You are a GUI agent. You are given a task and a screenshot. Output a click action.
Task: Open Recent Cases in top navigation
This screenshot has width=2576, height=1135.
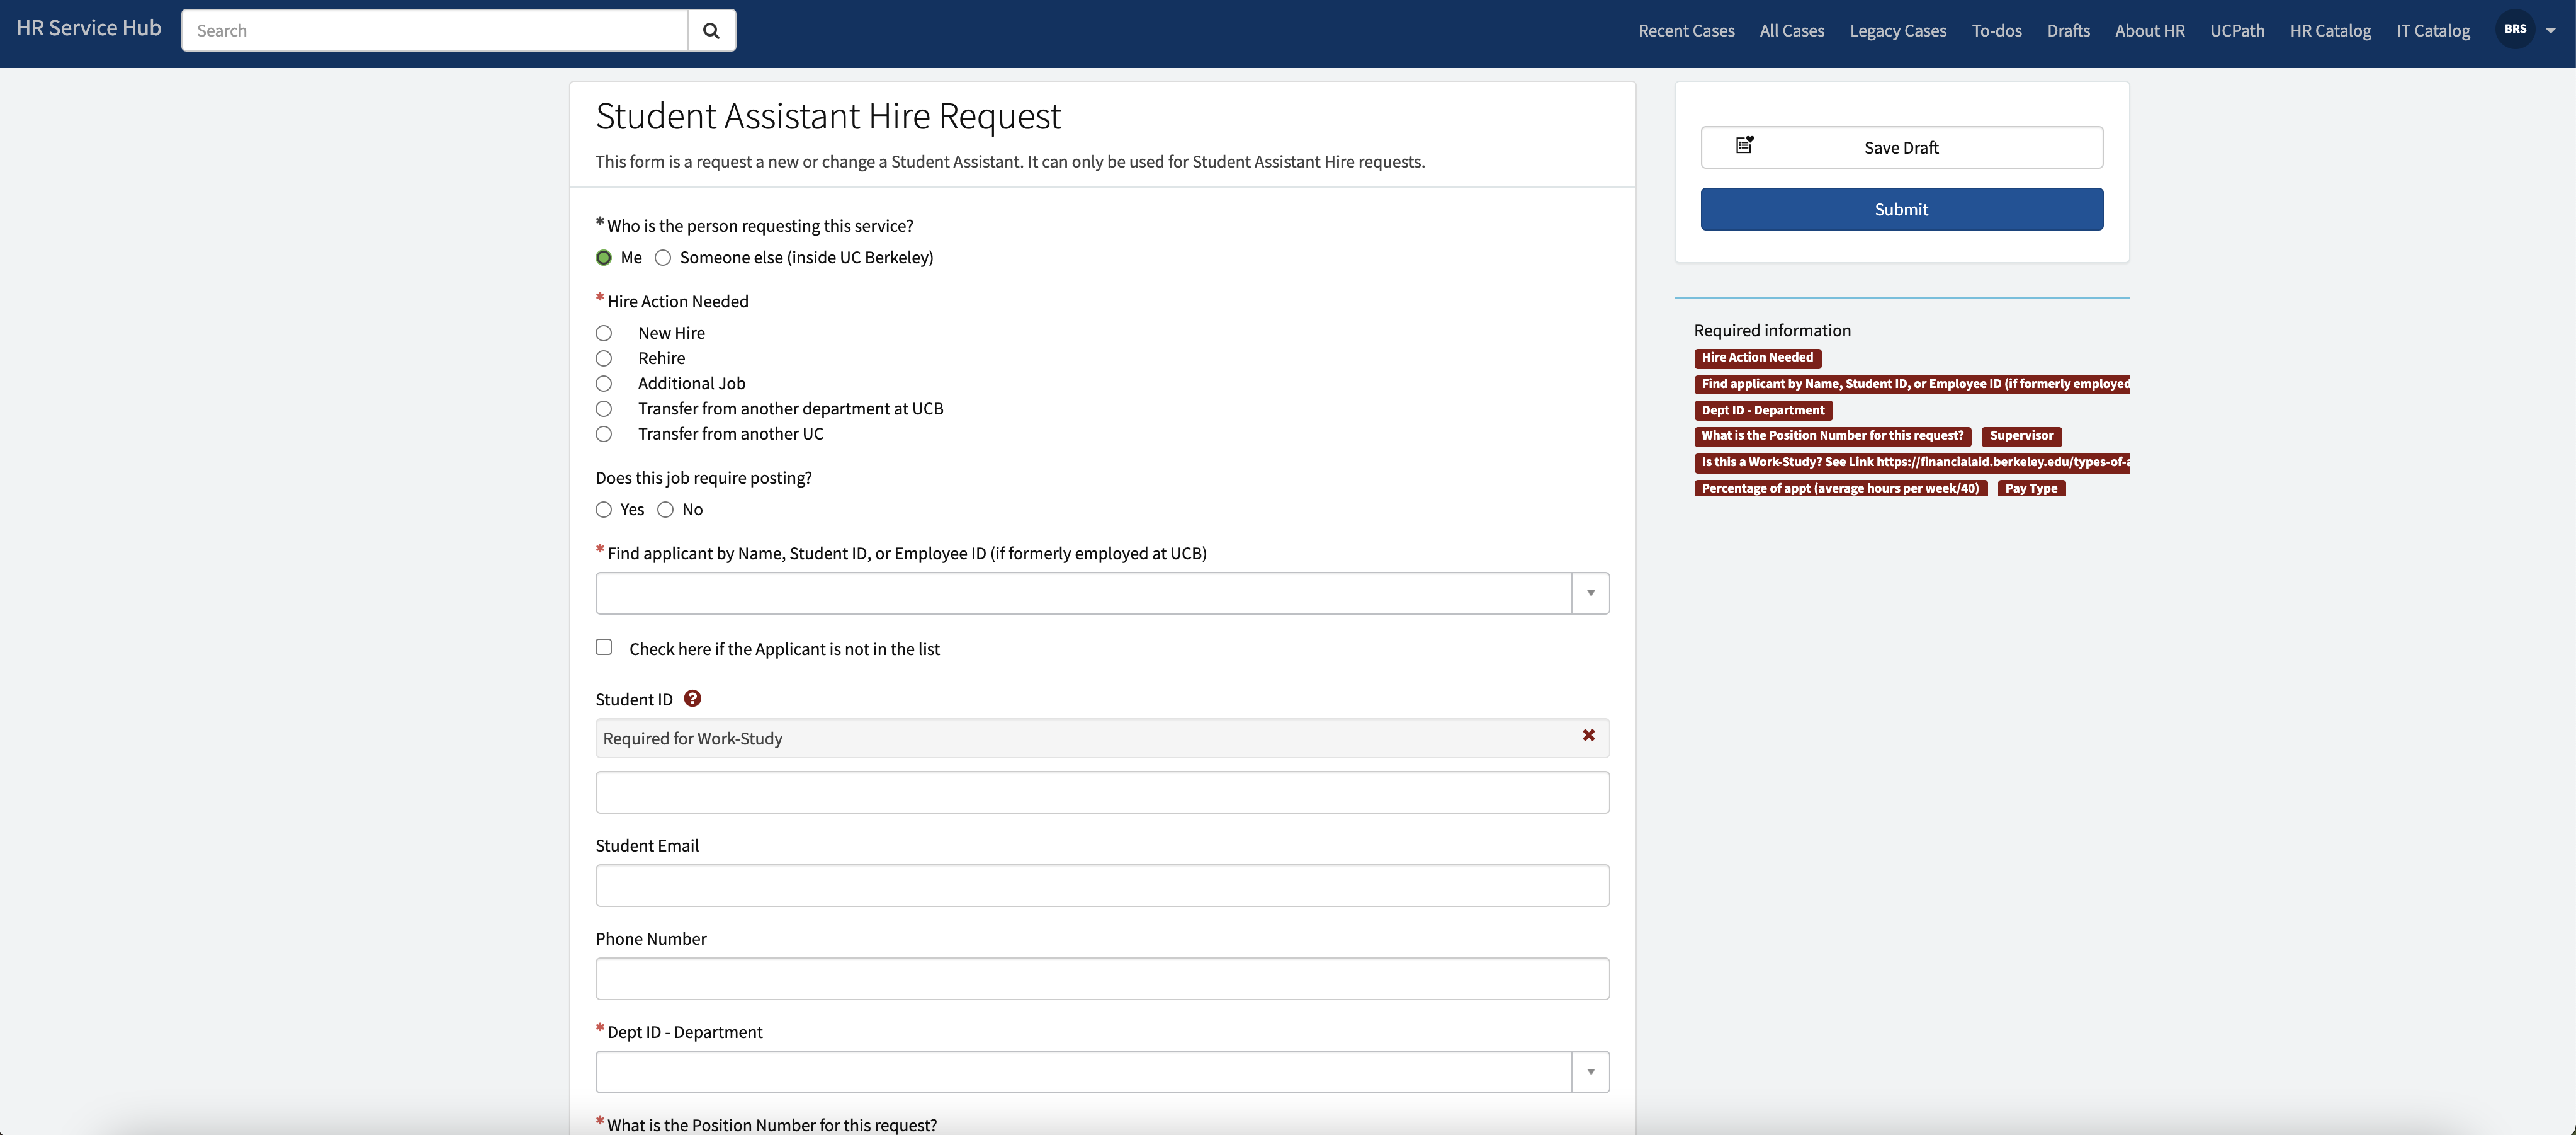tap(1686, 31)
